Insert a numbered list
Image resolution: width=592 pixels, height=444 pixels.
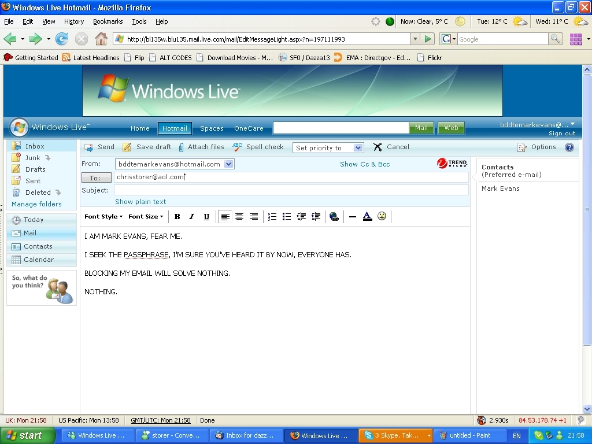point(272,217)
